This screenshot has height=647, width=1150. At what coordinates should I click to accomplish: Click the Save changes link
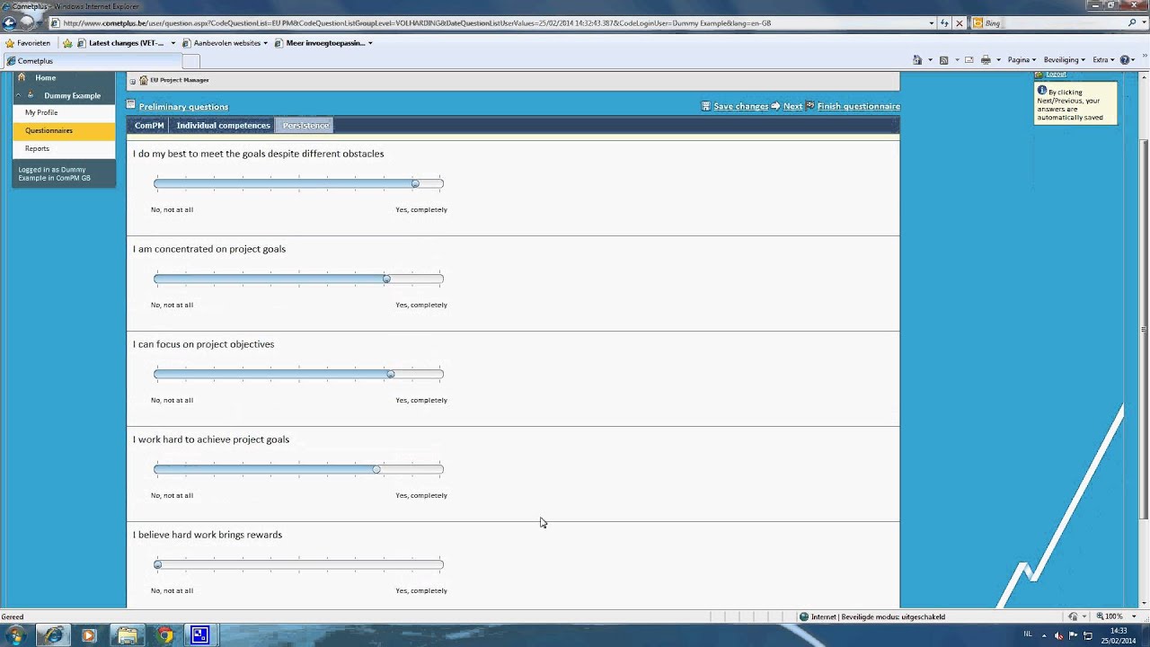click(740, 106)
